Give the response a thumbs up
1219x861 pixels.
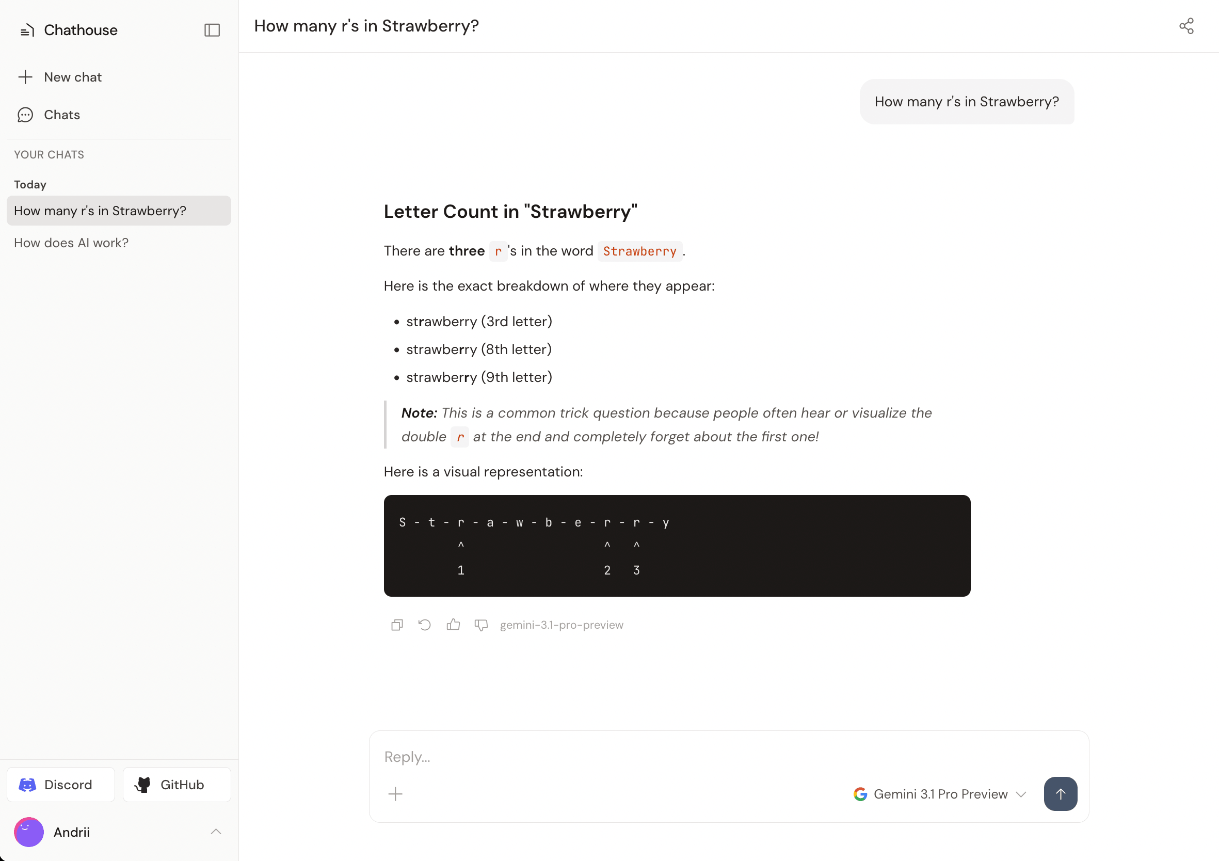[453, 625]
